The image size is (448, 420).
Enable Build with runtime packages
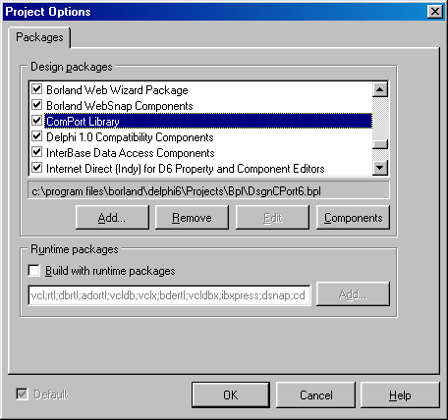click(34, 271)
